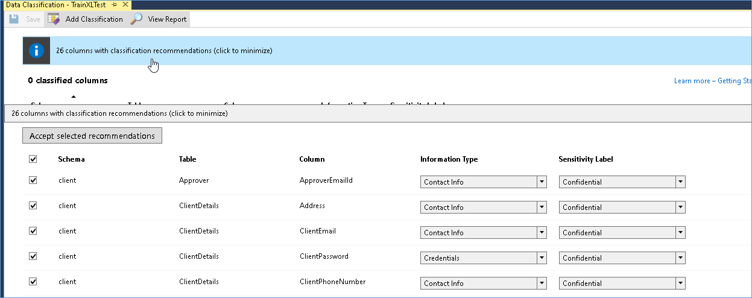752x298 pixels.
Task: Click the Table column header
Action: (188, 159)
